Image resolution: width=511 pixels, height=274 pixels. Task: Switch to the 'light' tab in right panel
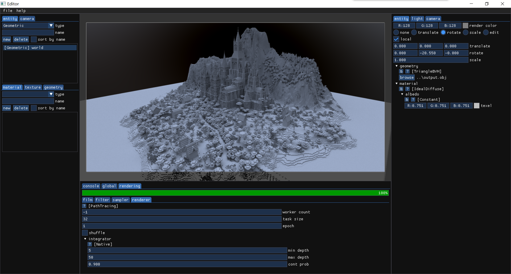coord(417,19)
